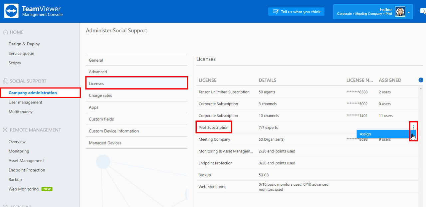Open Web Monitoring in Remote Management
Image resolution: width=426 pixels, height=207 pixels.
point(24,189)
